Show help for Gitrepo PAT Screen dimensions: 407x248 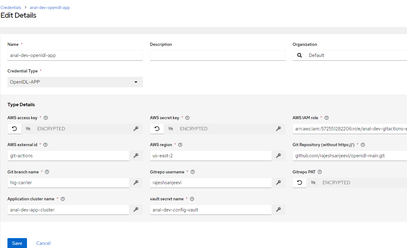320,172
